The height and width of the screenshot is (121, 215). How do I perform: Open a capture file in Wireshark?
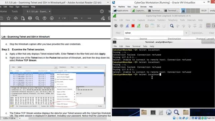pyautogui.click(x=147, y=26)
